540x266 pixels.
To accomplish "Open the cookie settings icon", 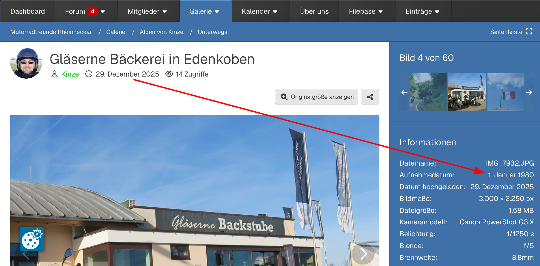I will (32, 239).
